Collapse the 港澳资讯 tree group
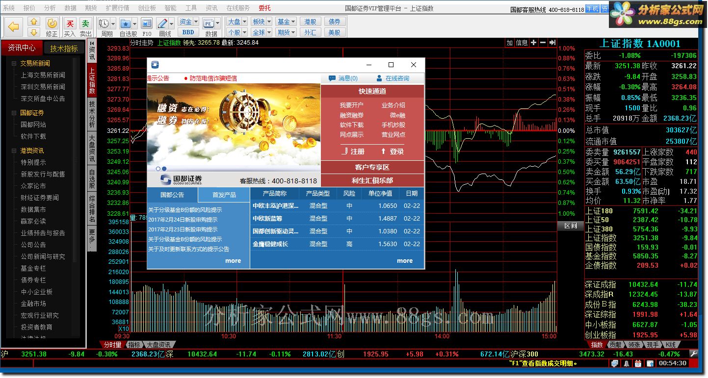 pyautogui.click(x=14, y=151)
